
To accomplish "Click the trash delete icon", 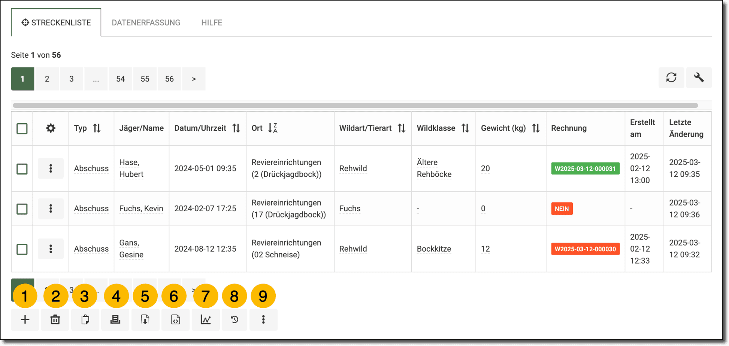I will 55,319.
